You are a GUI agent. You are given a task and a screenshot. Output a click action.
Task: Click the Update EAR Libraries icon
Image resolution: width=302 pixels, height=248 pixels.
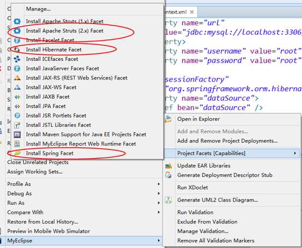pyautogui.click(x=168, y=166)
